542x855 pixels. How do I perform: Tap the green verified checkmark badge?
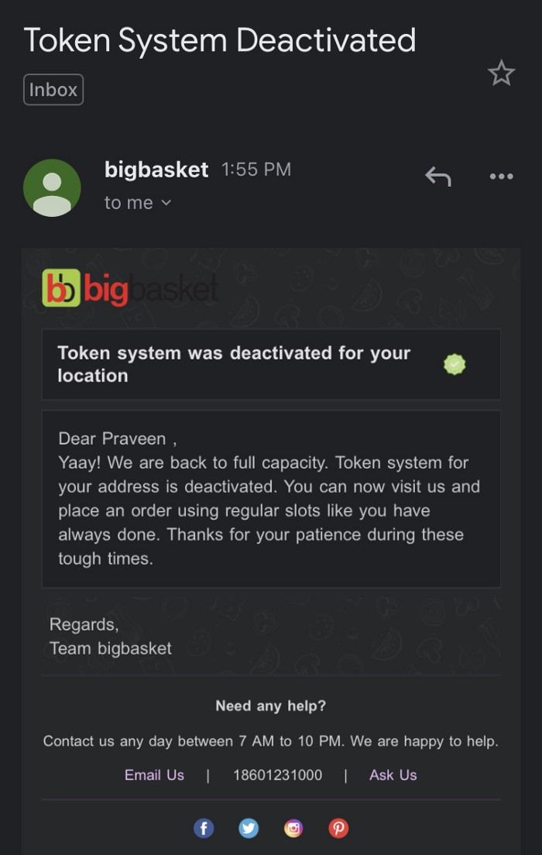pos(455,364)
